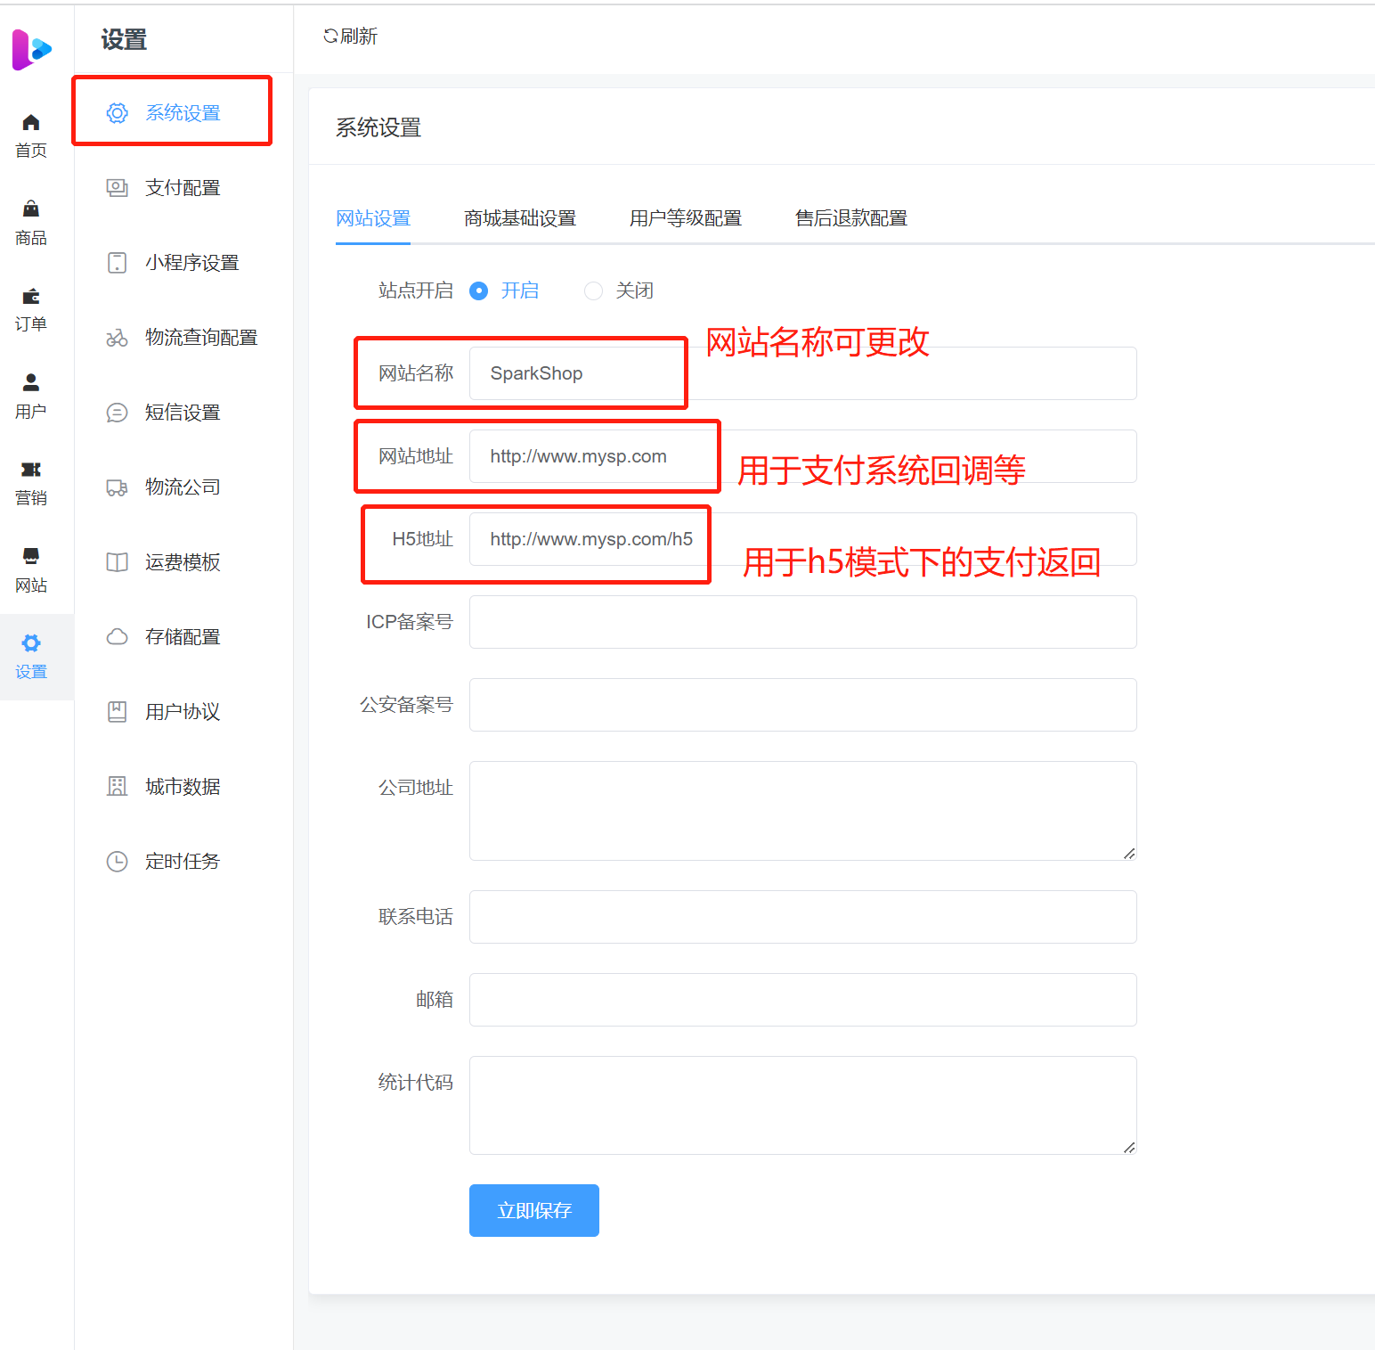Click the 短信设置 chat bubble icon
Viewport: 1375px width, 1350px height.
pos(117,413)
